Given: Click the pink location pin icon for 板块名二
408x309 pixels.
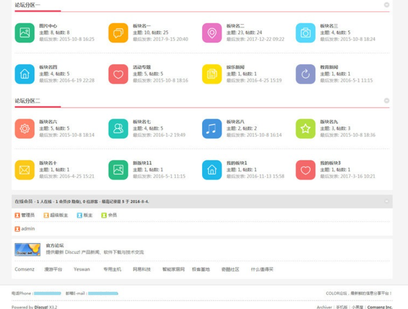Looking at the screenshot, I should pos(212,33).
